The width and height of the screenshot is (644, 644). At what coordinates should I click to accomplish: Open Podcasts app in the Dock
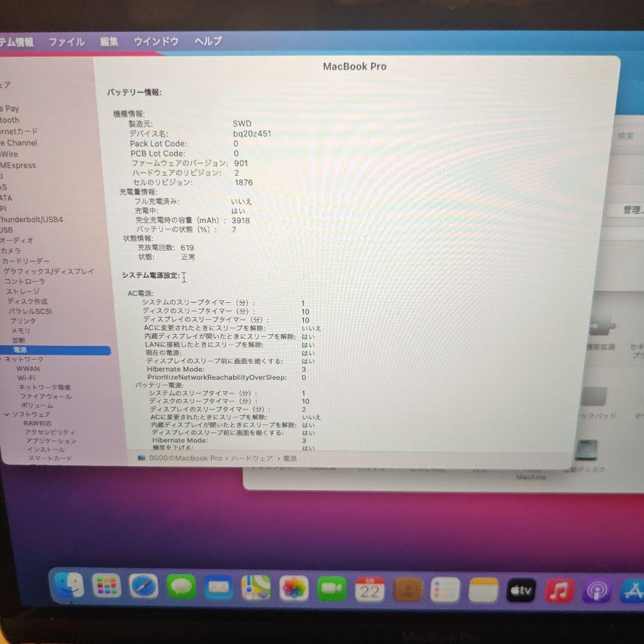click(597, 592)
